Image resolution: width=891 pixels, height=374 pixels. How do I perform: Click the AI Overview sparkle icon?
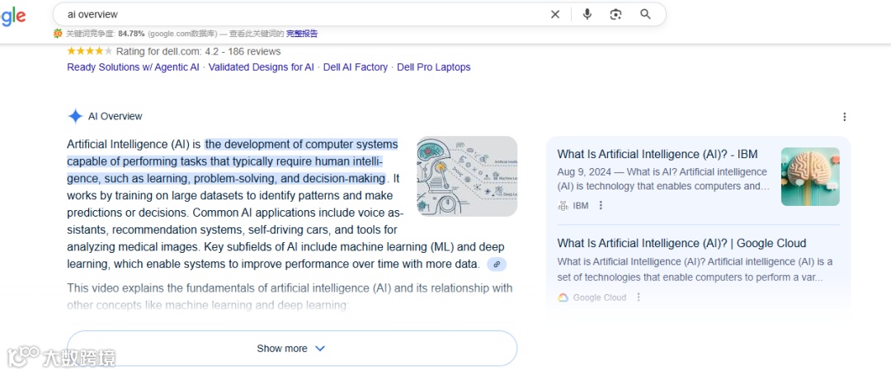coord(75,116)
